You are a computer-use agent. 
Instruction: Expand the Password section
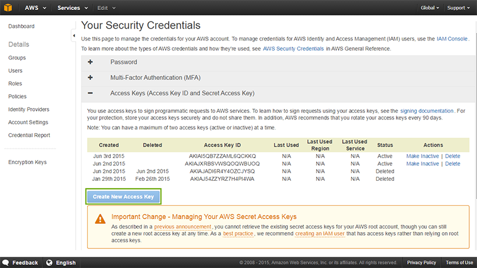pyautogui.click(x=90, y=62)
